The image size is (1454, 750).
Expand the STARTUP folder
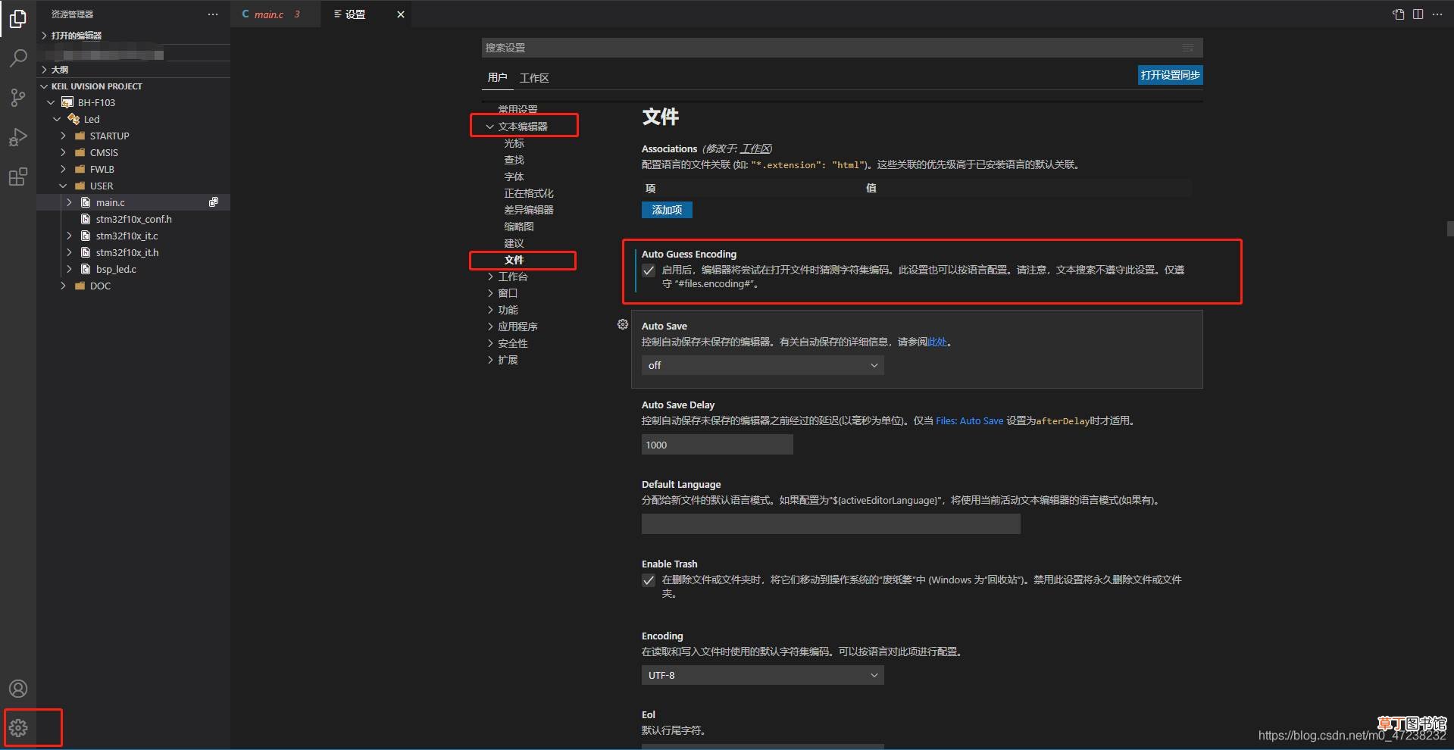[63, 136]
